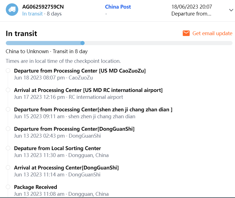Click the Depature from Local Sorting Center entry

(58, 148)
